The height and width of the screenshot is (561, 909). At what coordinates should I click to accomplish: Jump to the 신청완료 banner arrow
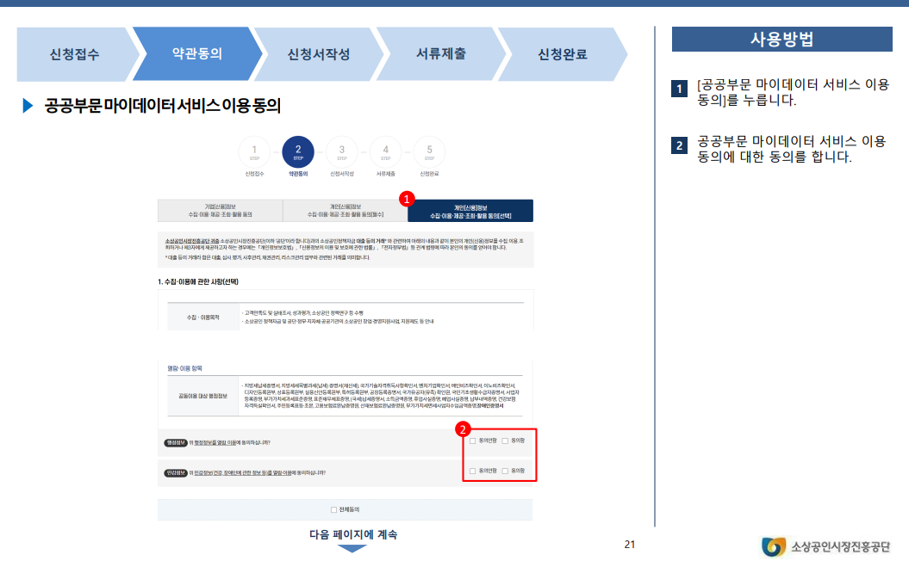[x=563, y=54]
